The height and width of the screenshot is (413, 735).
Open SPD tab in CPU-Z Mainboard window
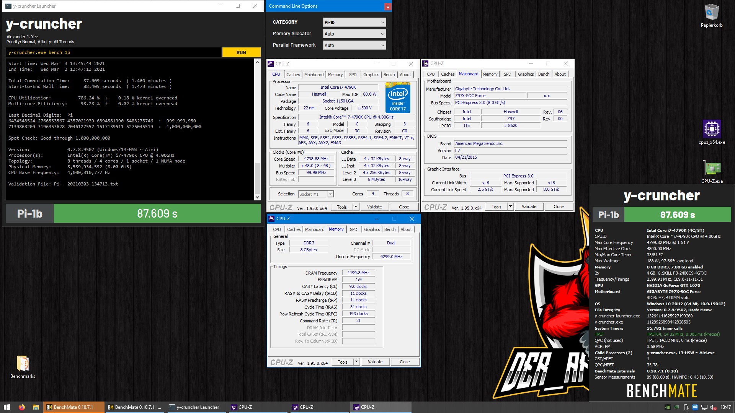click(508, 74)
